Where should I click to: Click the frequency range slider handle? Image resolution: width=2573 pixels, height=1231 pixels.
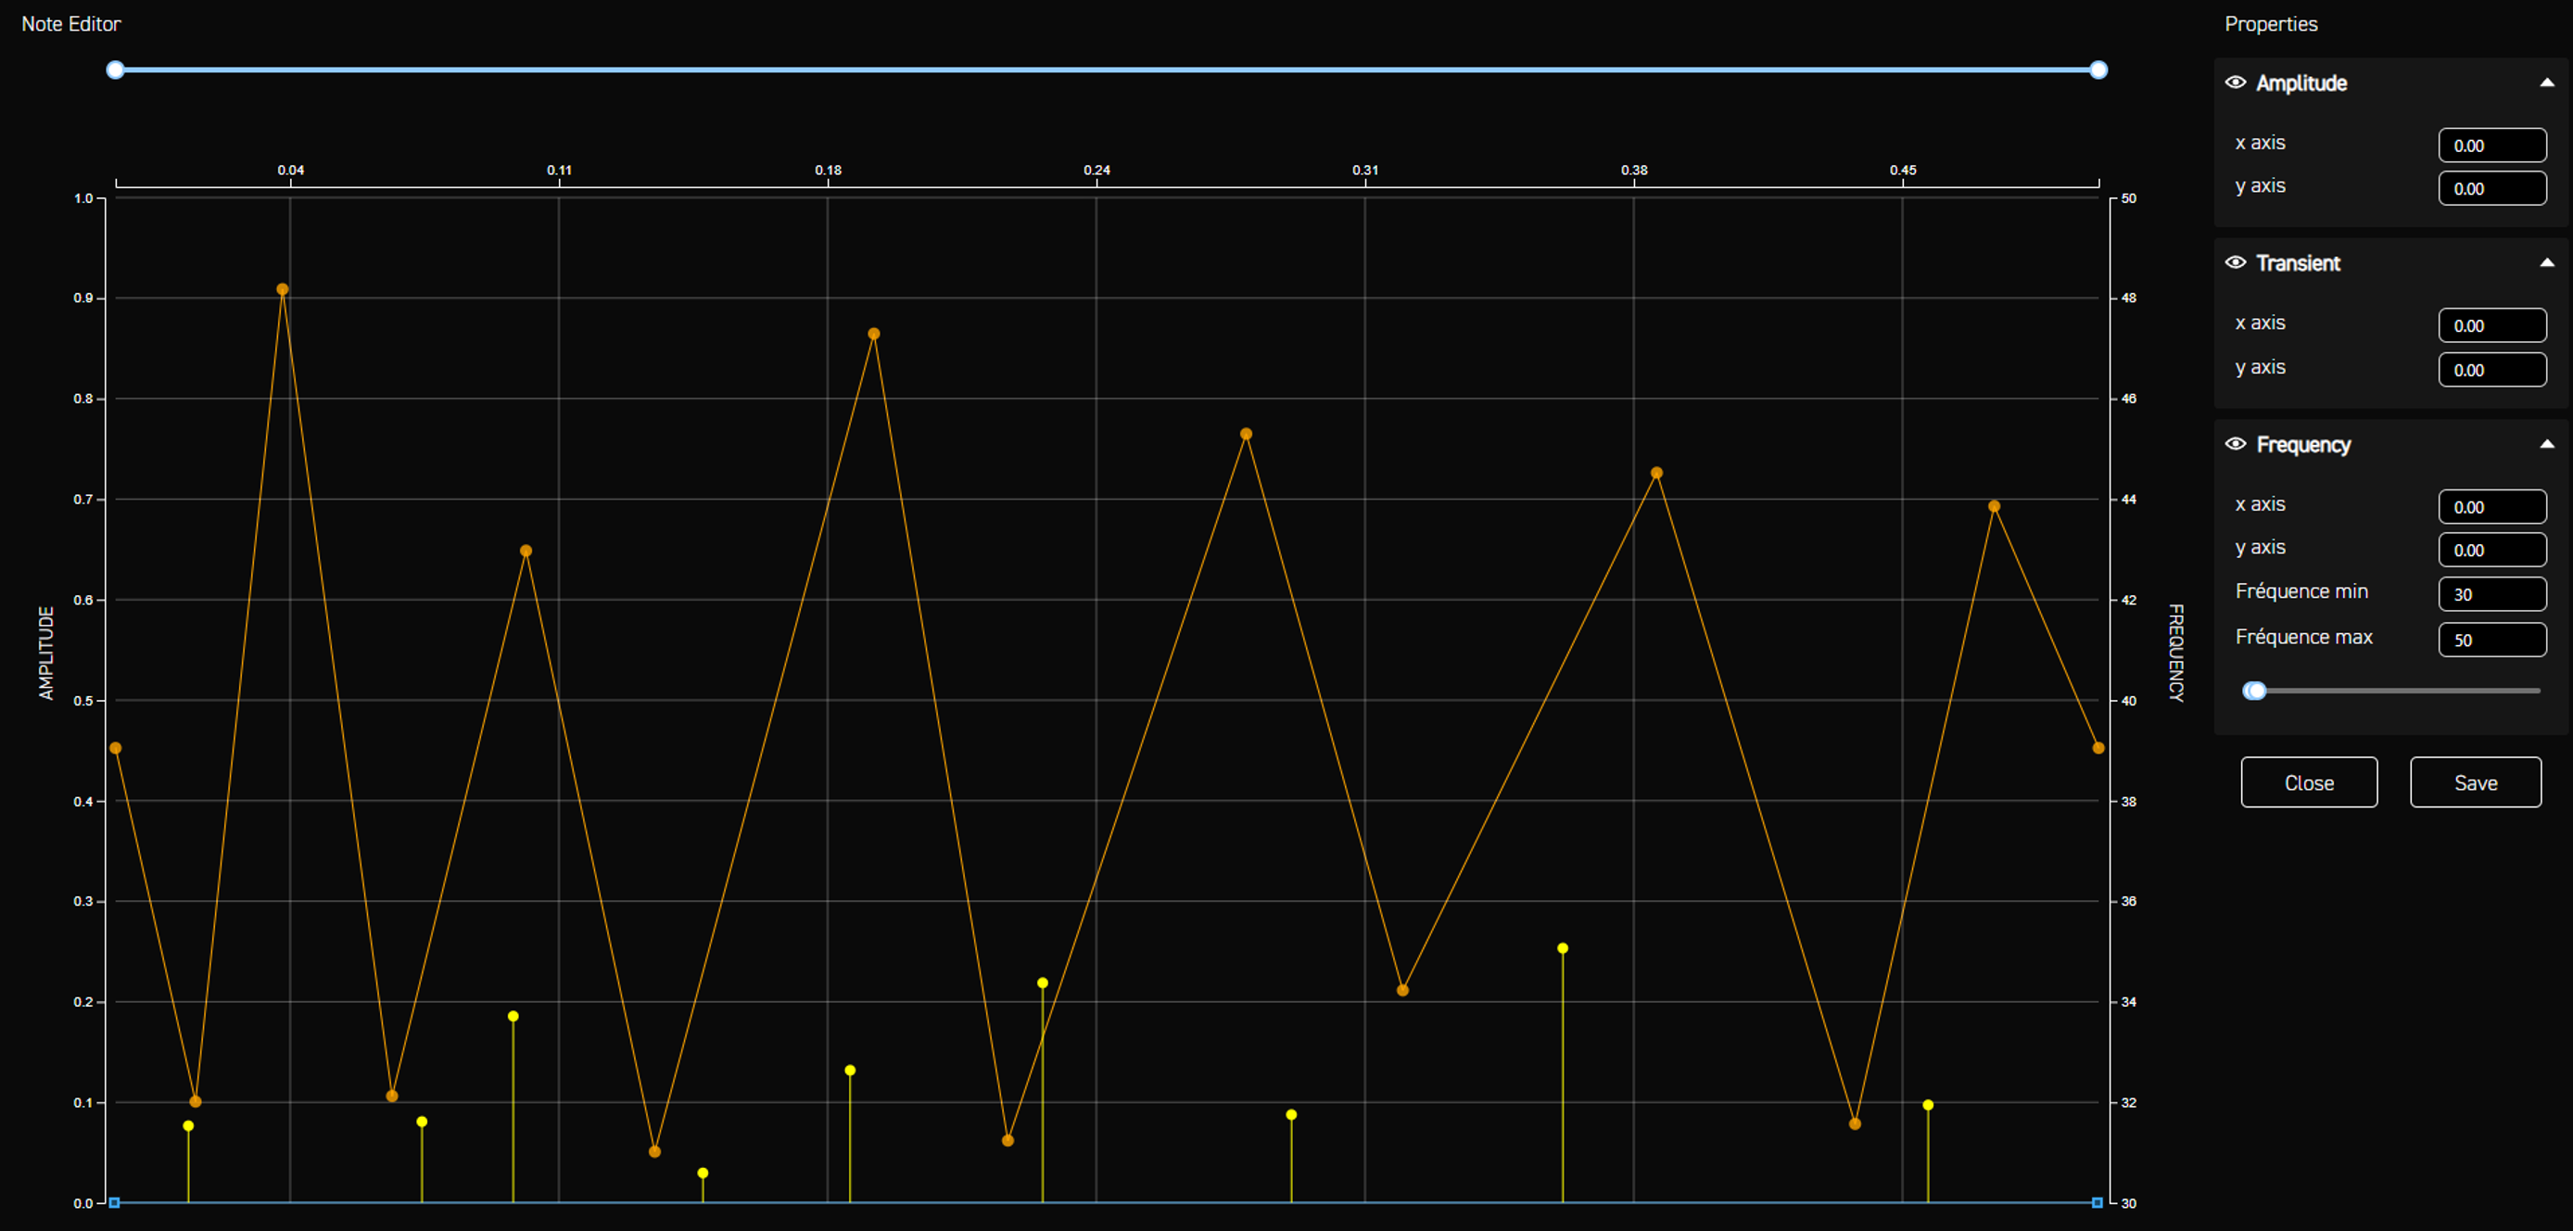2254,691
